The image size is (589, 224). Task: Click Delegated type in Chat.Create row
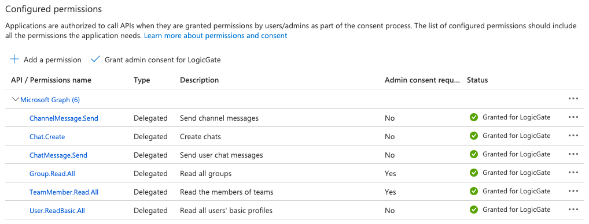click(150, 137)
